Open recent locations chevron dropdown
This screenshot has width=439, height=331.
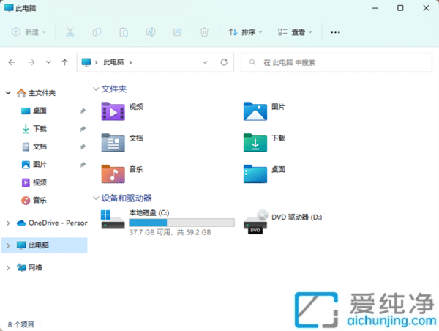point(48,62)
